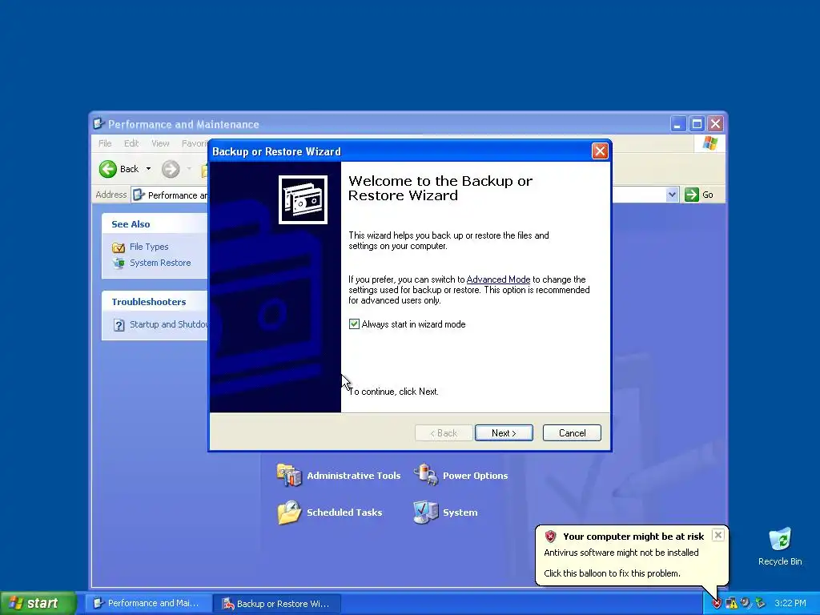
Task: Open the View menu
Action: tap(160, 143)
